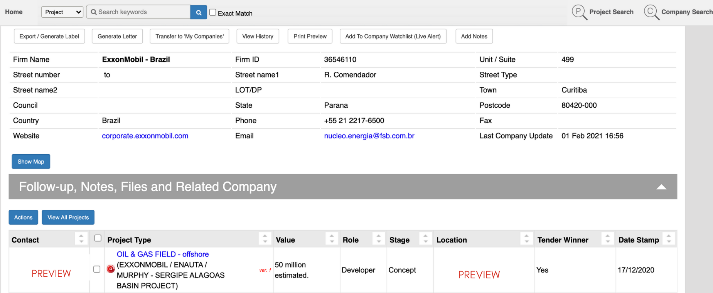Image resolution: width=713 pixels, height=293 pixels.
Task: Open the Project search type dropdown
Action: [x=62, y=12]
